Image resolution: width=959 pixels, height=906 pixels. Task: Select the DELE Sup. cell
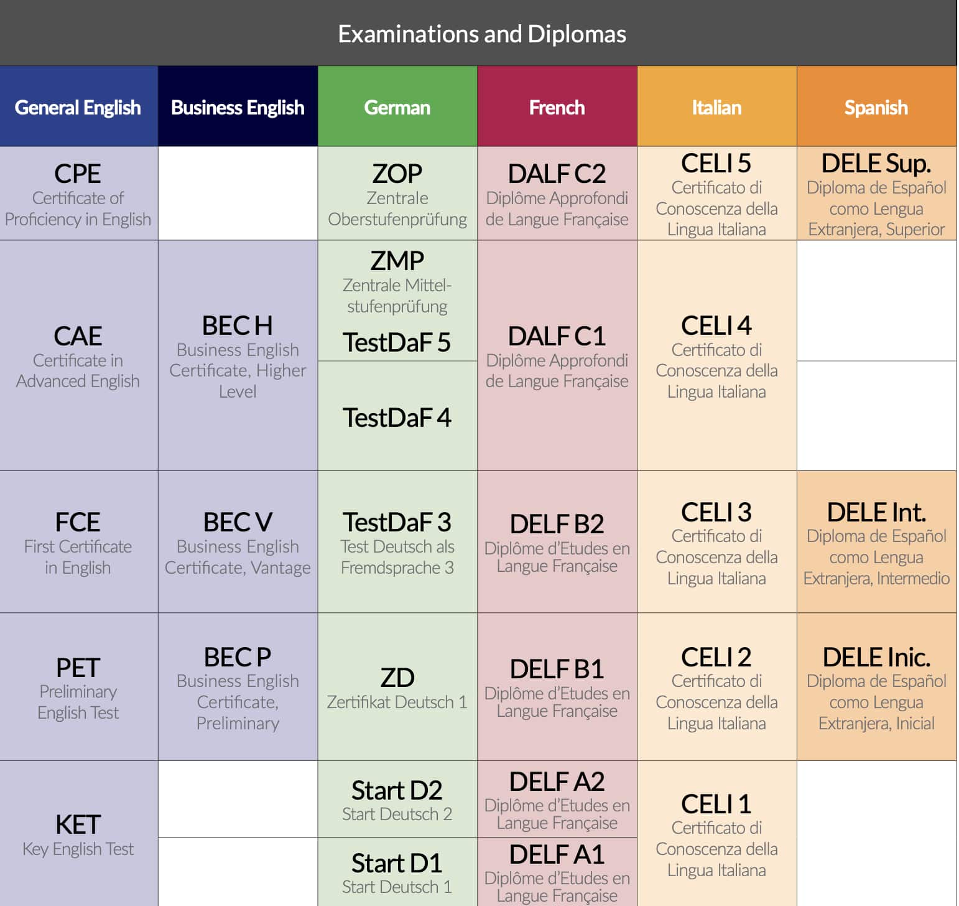(x=876, y=194)
